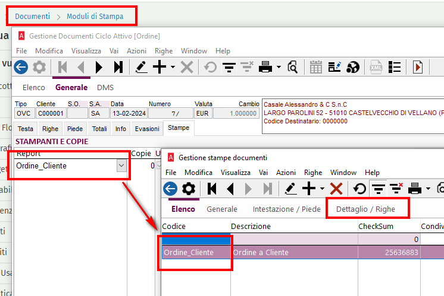Switch to the Dettaglio / Righe tab
444x296 pixels.
pyautogui.click(x=365, y=209)
